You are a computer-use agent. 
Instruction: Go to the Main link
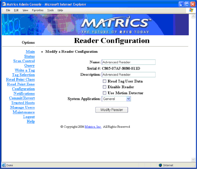point(30,51)
